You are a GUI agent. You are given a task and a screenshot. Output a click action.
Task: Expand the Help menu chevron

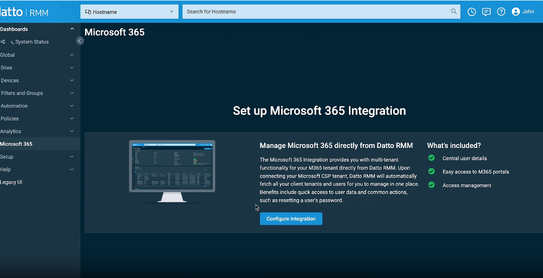(72, 170)
